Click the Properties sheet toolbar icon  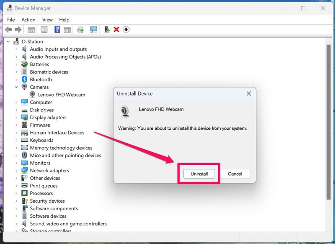tap(44, 30)
